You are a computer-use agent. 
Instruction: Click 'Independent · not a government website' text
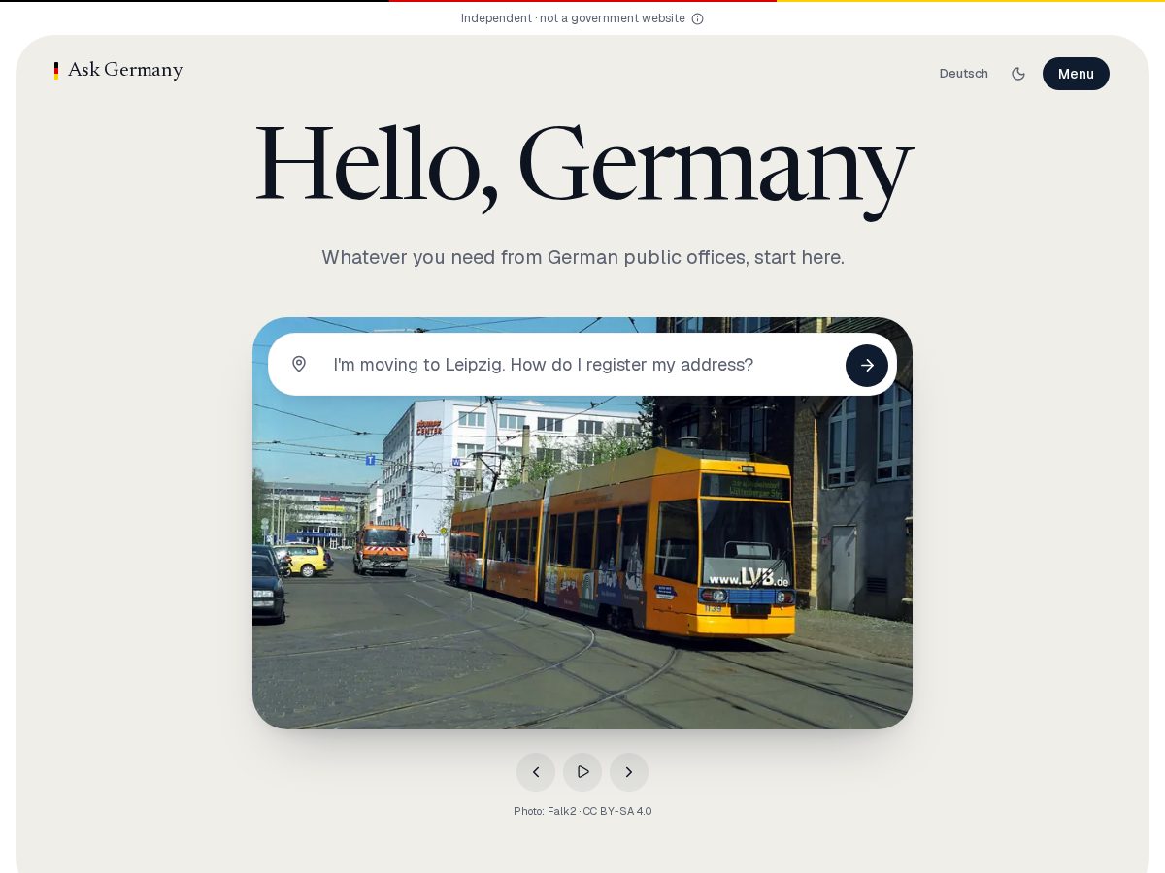pyautogui.click(x=573, y=18)
